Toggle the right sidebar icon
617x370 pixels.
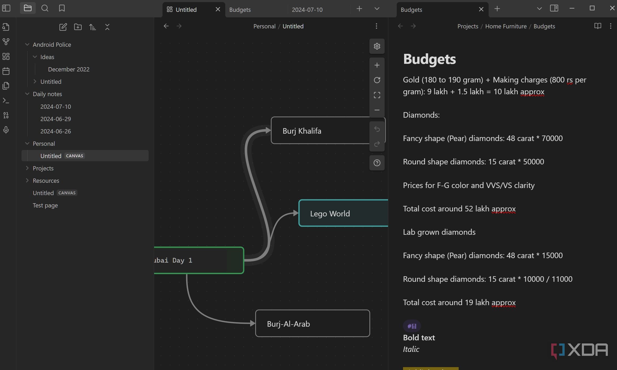[x=554, y=8]
